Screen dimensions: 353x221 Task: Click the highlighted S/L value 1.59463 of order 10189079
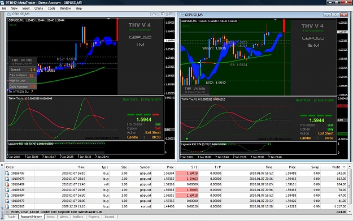(x=187, y=179)
